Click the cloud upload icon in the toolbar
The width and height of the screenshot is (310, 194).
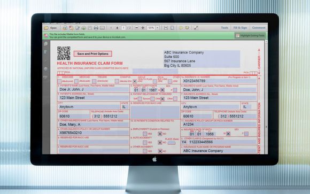pos(83,28)
